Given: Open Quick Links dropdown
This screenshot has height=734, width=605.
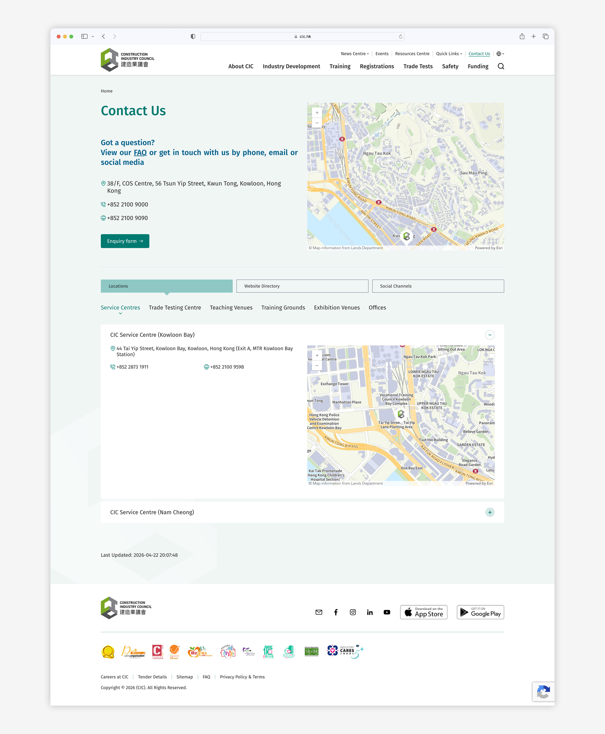Looking at the screenshot, I should click(x=449, y=54).
